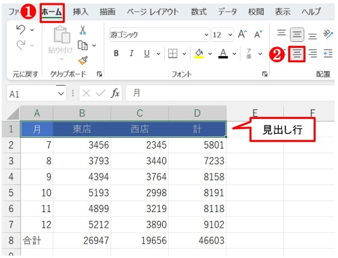Open the Copy options dropdown arrow

pyautogui.click(x=94, y=45)
